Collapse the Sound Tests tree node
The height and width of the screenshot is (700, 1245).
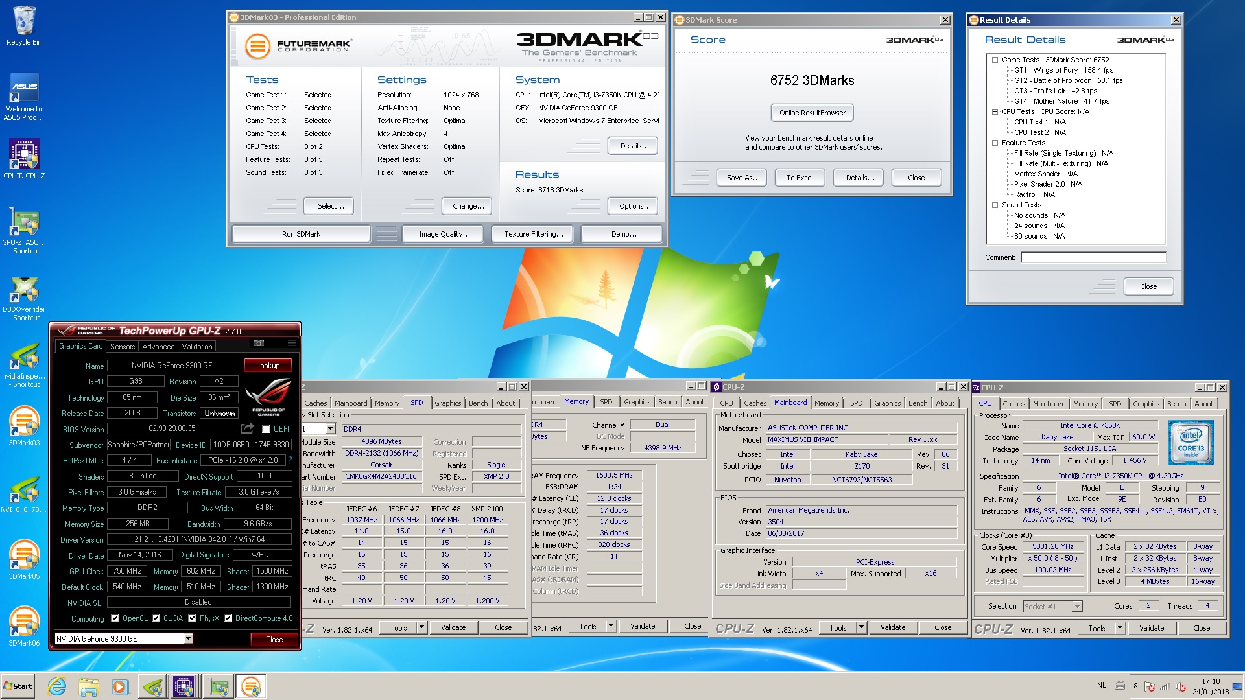(x=995, y=205)
